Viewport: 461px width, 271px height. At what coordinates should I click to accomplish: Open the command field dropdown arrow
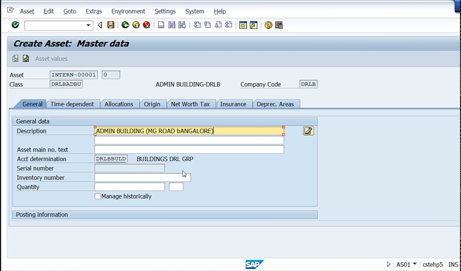point(88,25)
